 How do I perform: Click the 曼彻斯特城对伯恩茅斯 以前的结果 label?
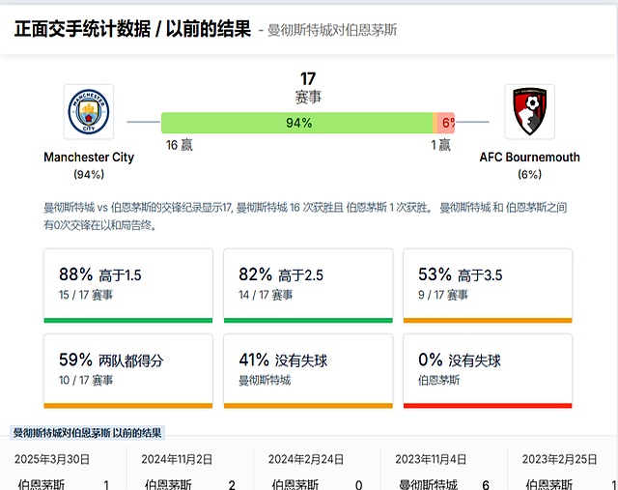pyautogui.click(x=88, y=433)
